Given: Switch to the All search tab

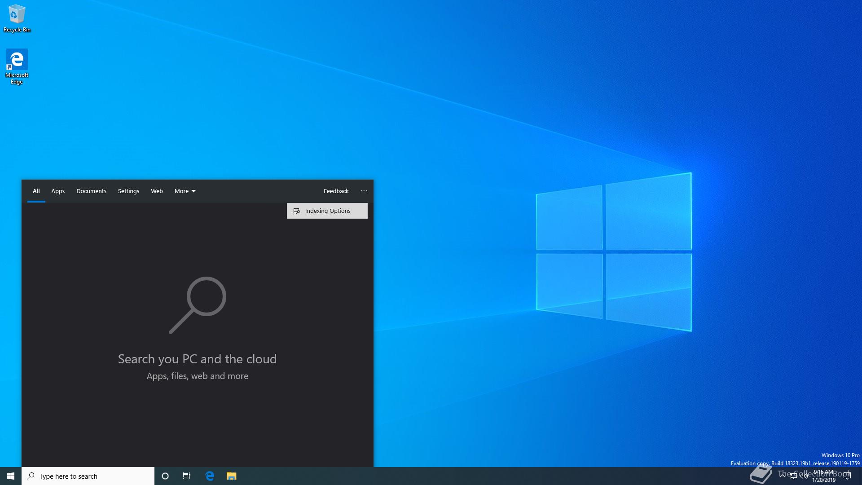Looking at the screenshot, I should (36, 191).
